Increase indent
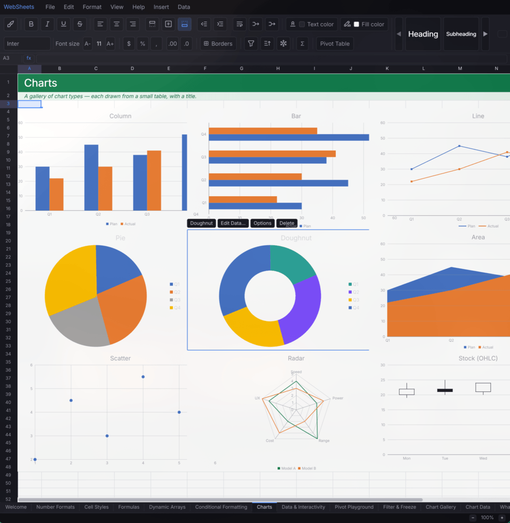The image size is (510, 523). click(x=220, y=24)
